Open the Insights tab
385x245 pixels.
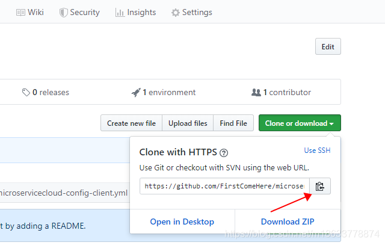pyautogui.click(x=135, y=12)
